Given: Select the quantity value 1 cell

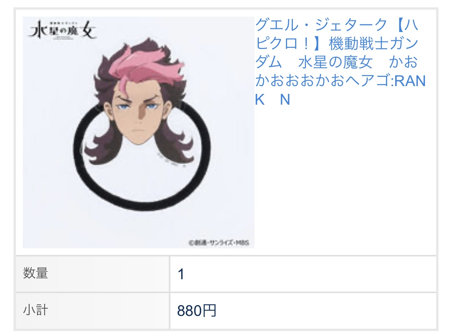Looking at the screenshot, I should pos(303,274).
